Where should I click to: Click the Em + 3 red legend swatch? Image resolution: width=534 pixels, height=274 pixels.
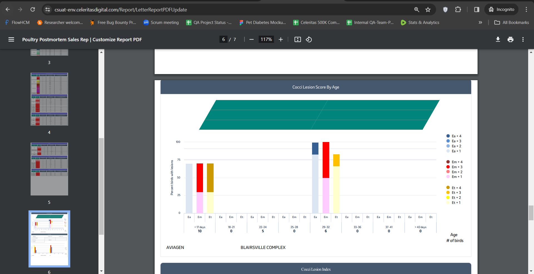[x=448, y=167]
